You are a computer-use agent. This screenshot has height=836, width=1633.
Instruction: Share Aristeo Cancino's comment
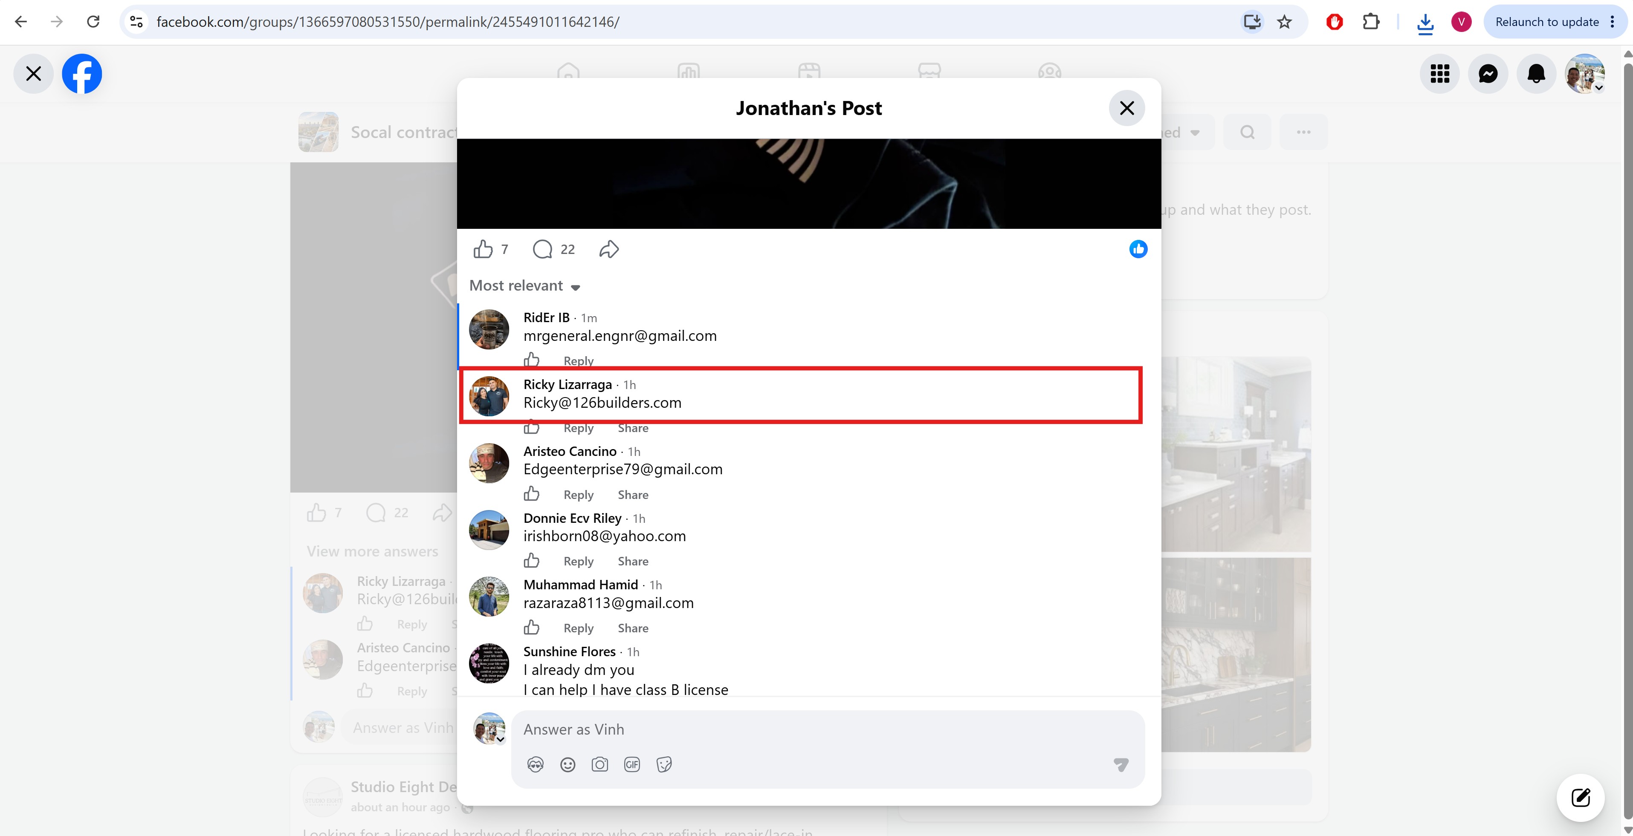[633, 495]
